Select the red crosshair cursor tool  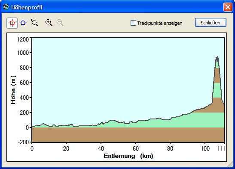[12, 23]
